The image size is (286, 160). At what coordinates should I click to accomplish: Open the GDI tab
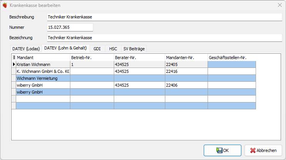(x=97, y=49)
